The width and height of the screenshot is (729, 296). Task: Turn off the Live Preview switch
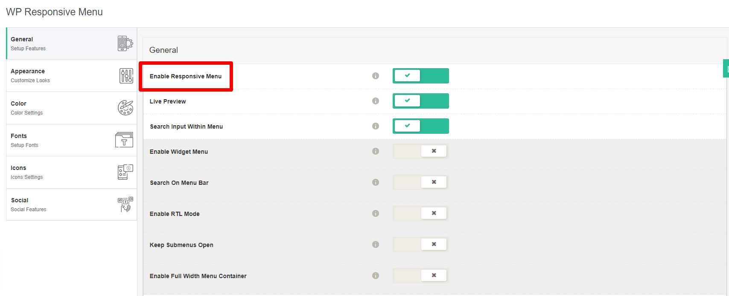coord(420,101)
